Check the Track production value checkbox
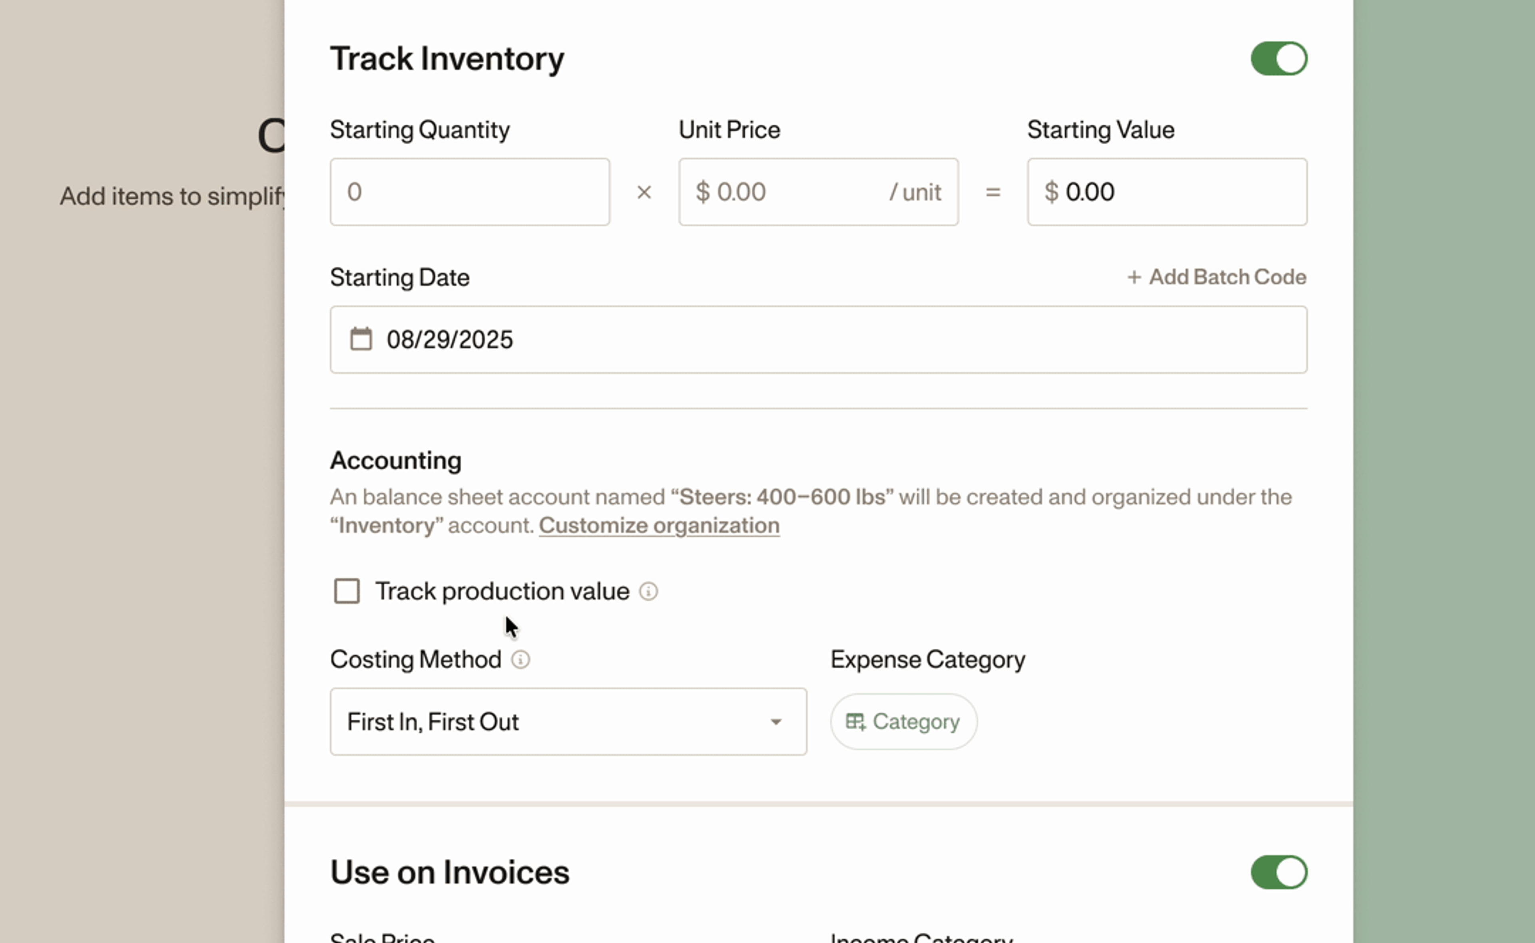This screenshot has width=1535, height=943. [347, 591]
